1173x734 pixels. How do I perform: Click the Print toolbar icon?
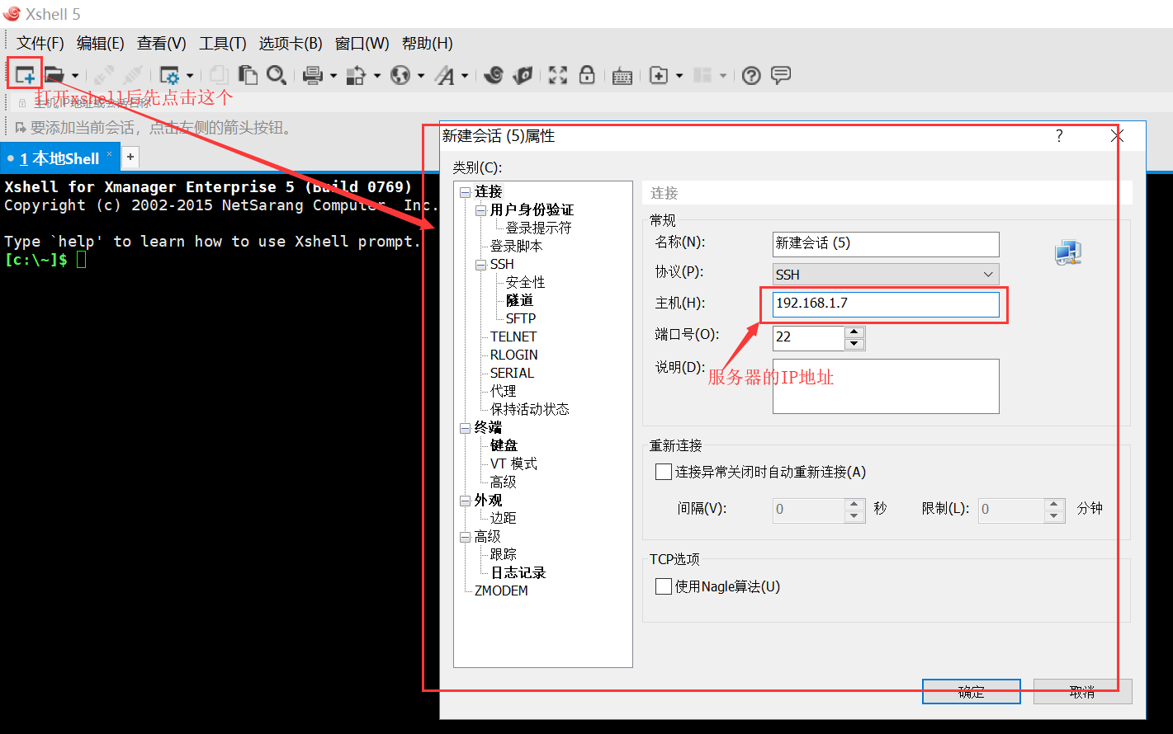(x=313, y=75)
